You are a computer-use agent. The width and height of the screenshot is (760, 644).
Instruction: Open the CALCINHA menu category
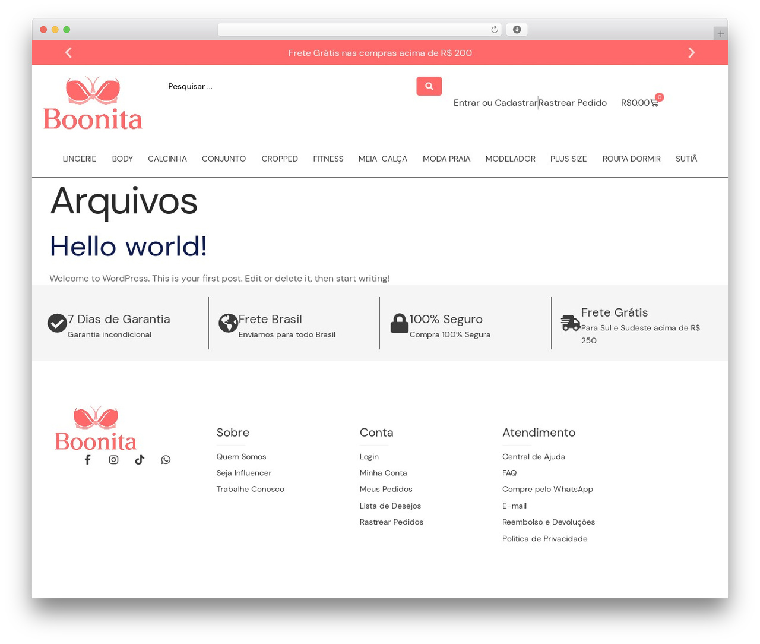167,159
